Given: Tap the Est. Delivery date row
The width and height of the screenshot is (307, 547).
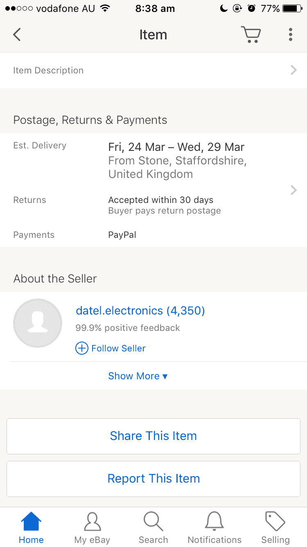Looking at the screenshot, I should tap(153, 160).
